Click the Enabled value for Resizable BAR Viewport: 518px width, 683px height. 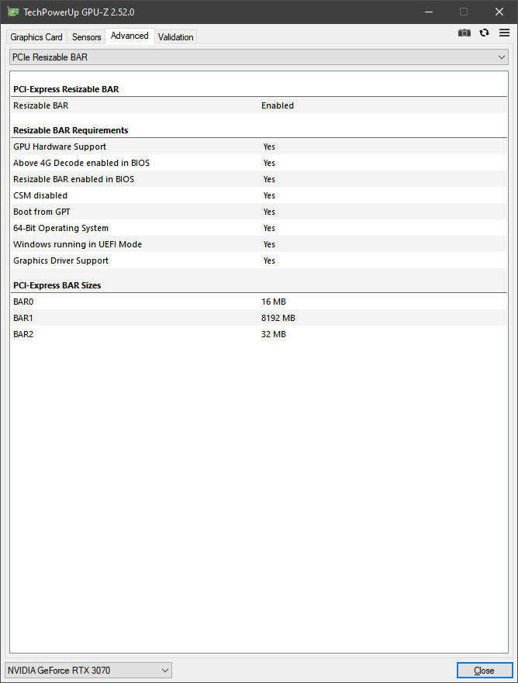(278, 105)
